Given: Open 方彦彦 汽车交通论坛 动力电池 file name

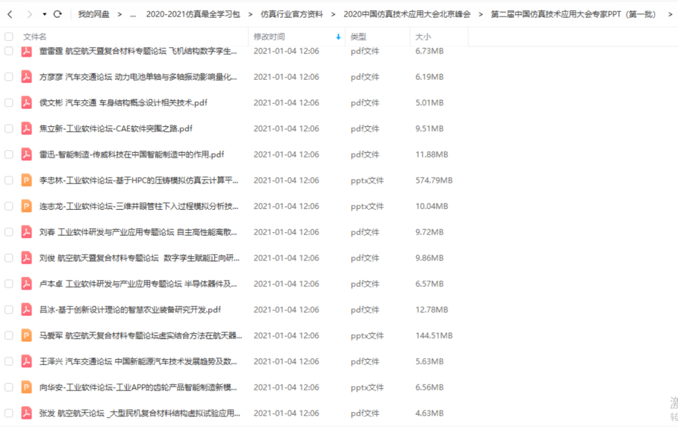Looking at the screenshot, I should pyautogui.click(x=138, y=77).
